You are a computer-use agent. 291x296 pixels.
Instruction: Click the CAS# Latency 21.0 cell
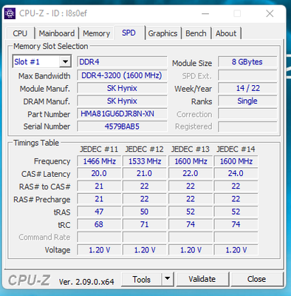click(145, 173)
